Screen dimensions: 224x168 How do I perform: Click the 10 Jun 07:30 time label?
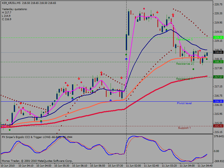(116, 166)
